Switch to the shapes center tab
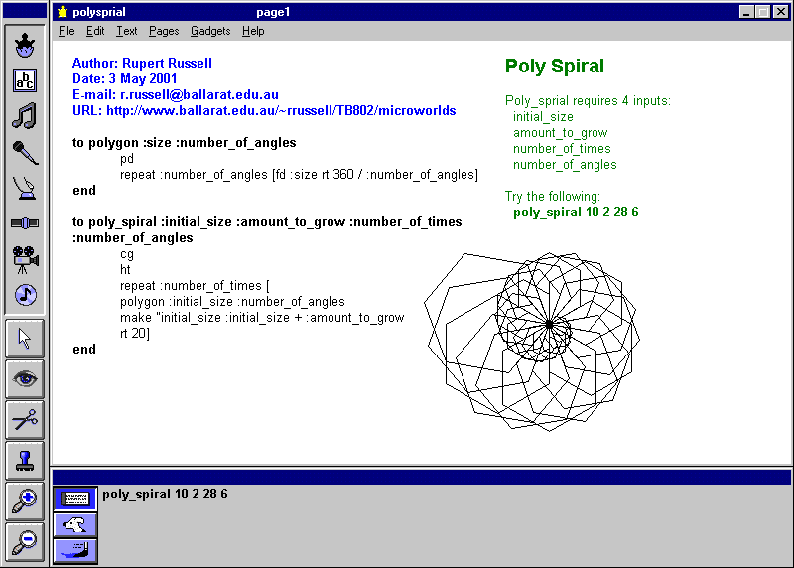 tap(75, 525)
